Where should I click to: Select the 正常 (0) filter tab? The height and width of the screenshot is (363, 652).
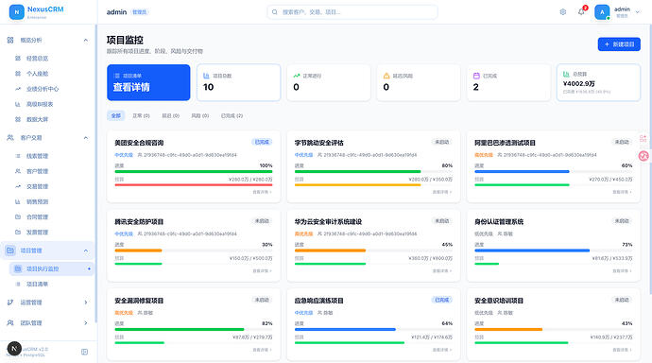[x=141, y=115]
